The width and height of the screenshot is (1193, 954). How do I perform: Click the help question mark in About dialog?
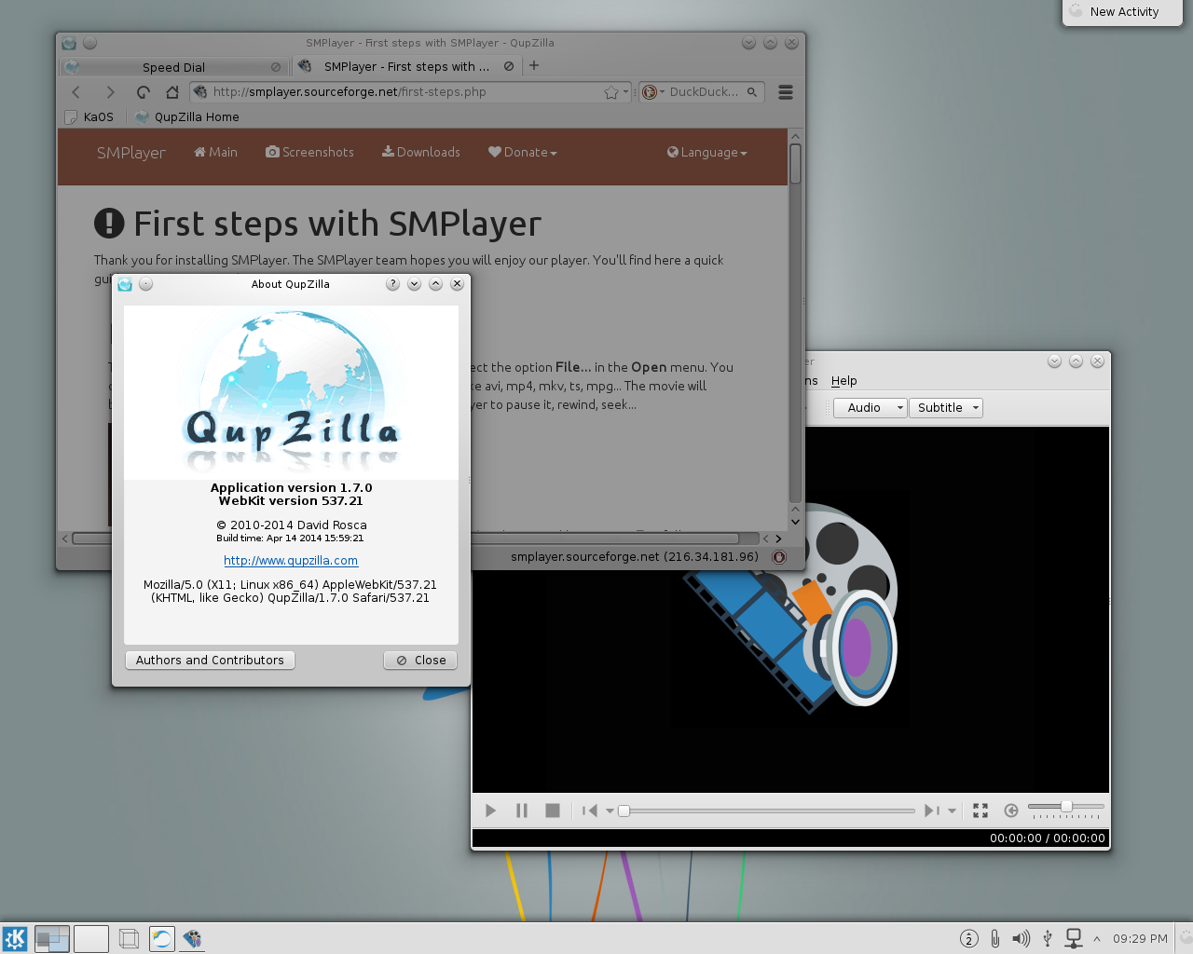pyautogui.click(x=392, y=284)
